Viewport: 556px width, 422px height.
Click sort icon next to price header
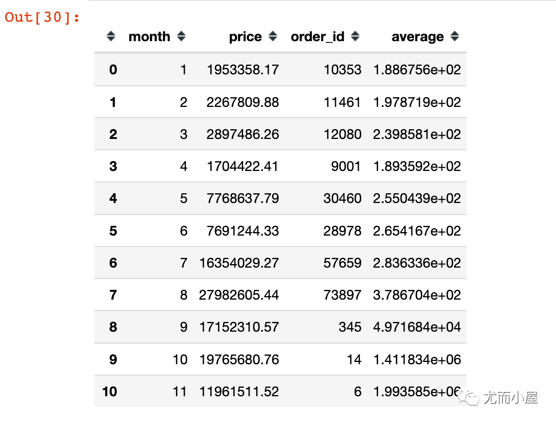pos(273,37)
